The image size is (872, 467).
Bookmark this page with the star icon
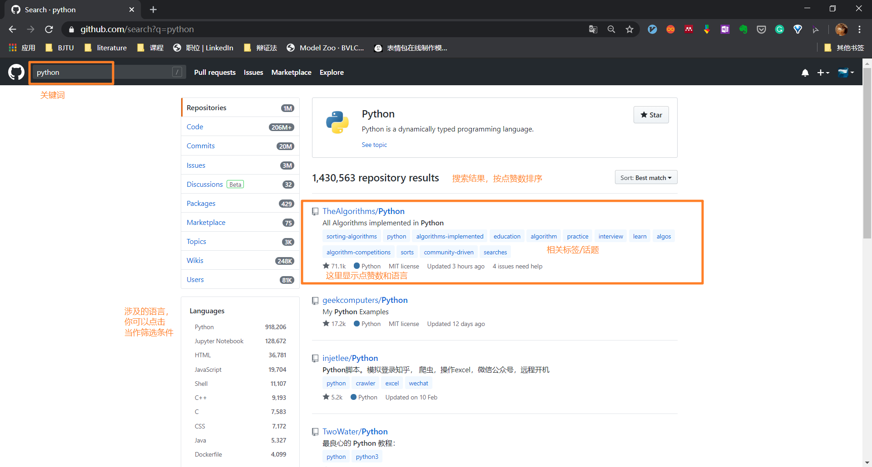click(x=629, y=29)
